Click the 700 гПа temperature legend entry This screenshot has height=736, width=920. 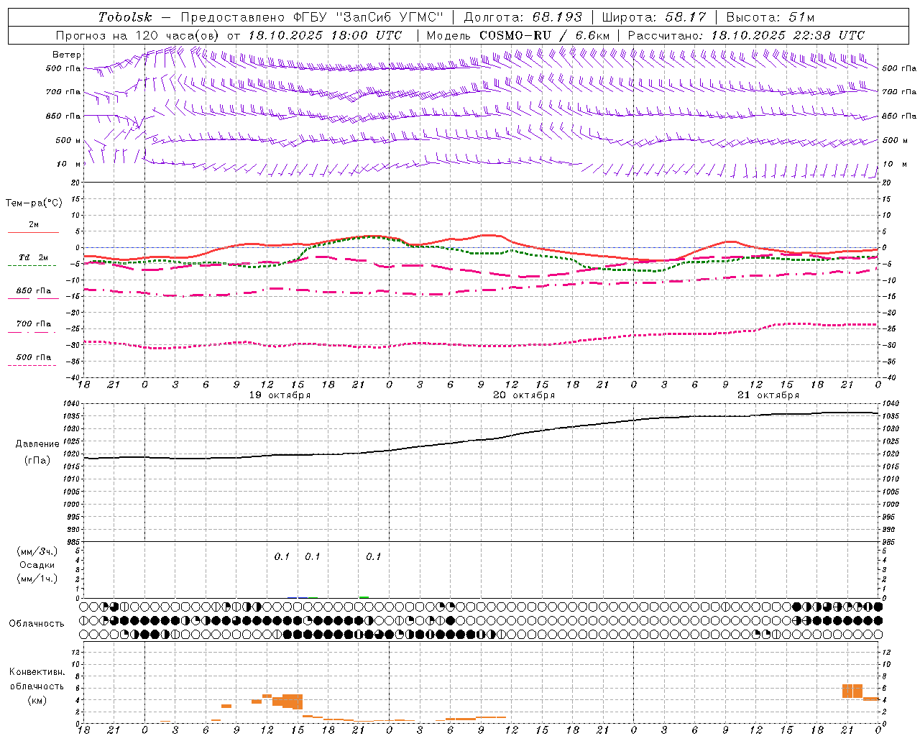(x=34, y=324)
